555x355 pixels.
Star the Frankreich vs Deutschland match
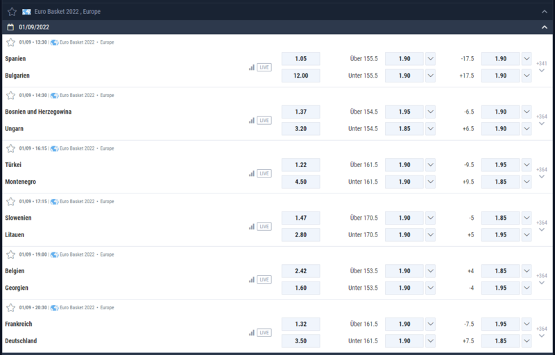click(11, 308)
